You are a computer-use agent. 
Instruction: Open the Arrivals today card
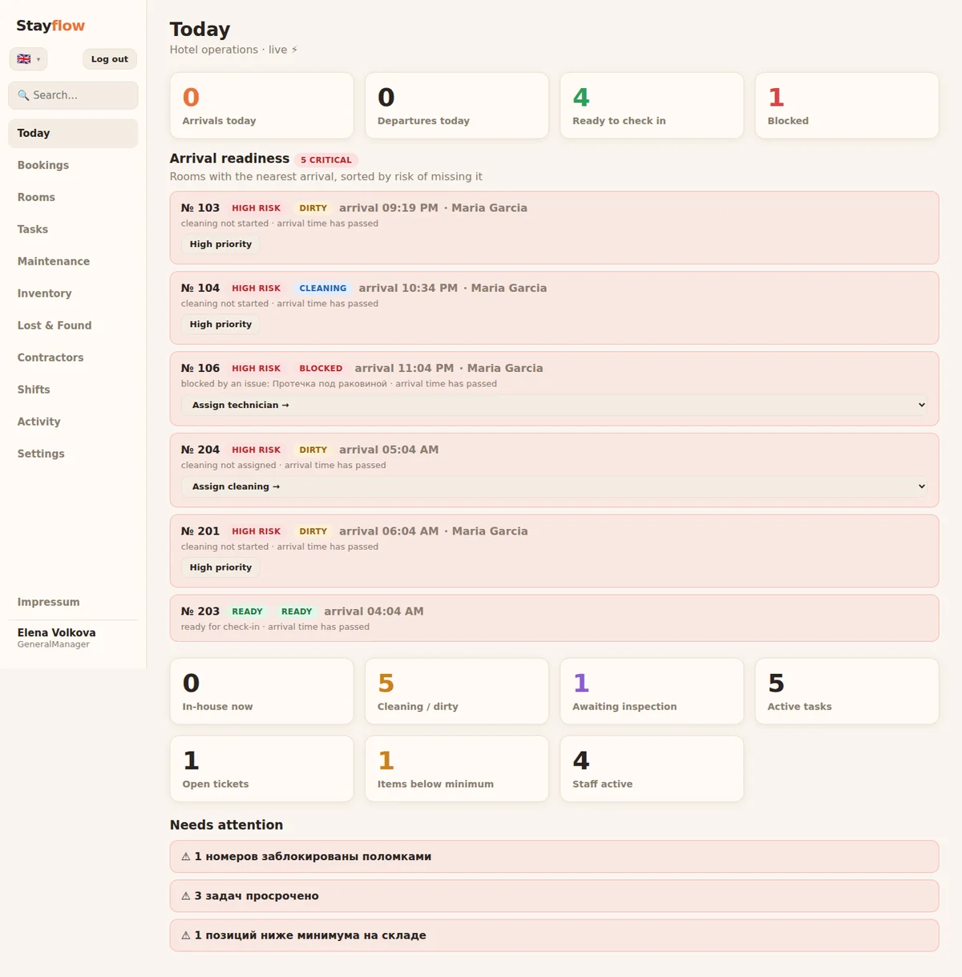coord(261,106)
